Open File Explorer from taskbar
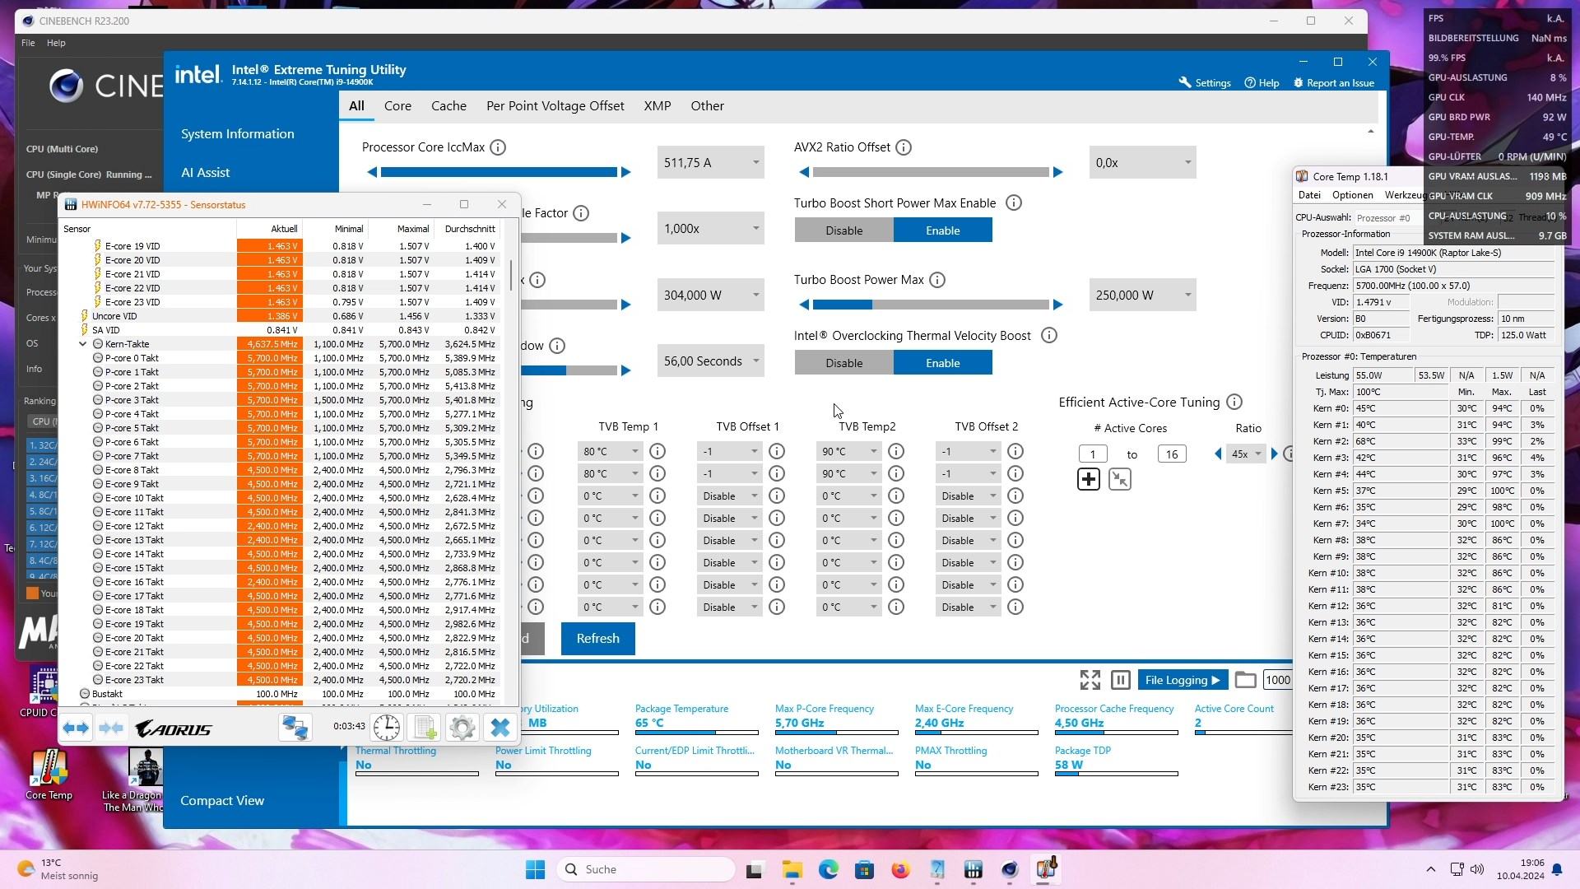 (792, 869)
